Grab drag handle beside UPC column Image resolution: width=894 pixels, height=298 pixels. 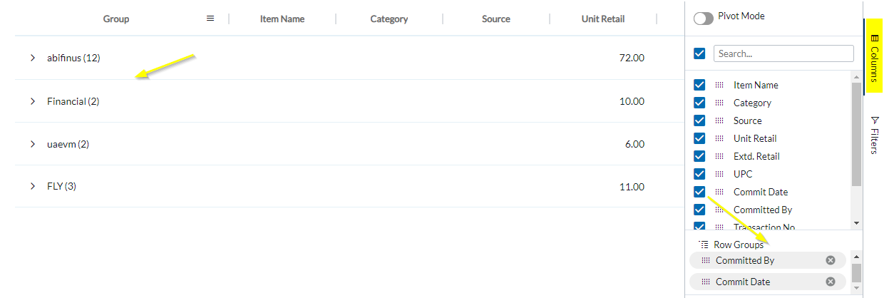point(719,174)
